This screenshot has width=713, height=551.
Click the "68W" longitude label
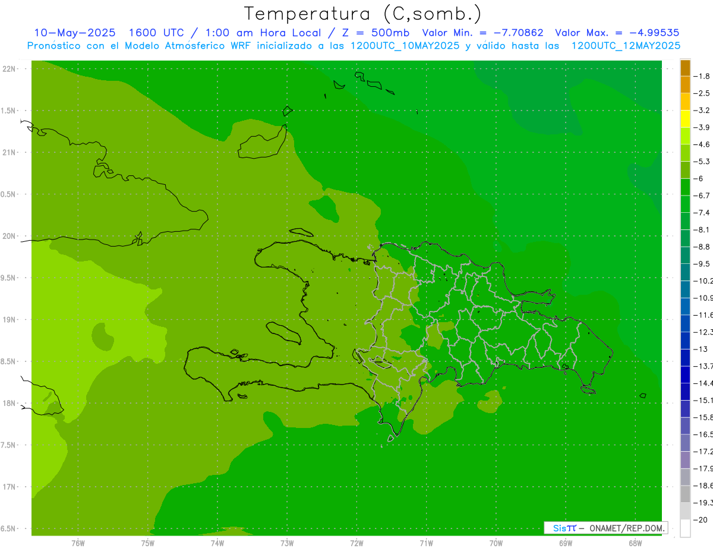[635, 543]
